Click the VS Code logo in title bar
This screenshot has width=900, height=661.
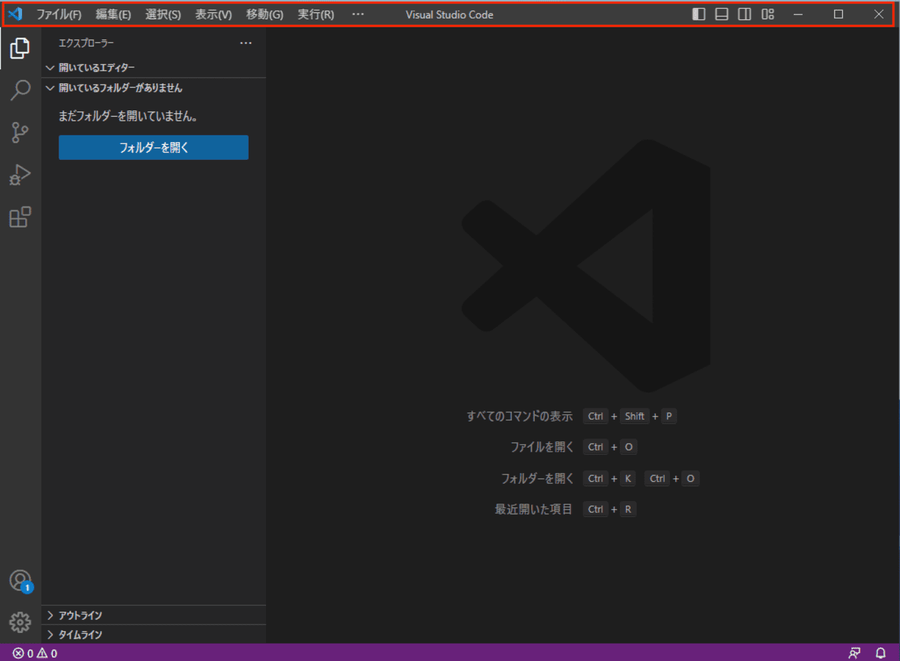pos(15,14)
